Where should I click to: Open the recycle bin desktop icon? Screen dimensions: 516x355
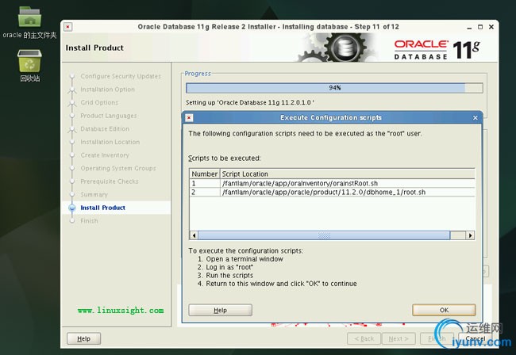(x=29, y=65)
